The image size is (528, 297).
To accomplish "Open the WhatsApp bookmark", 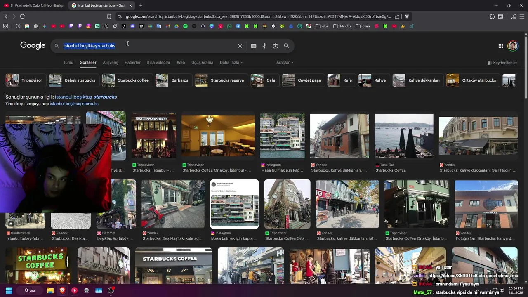I will 229,26.
